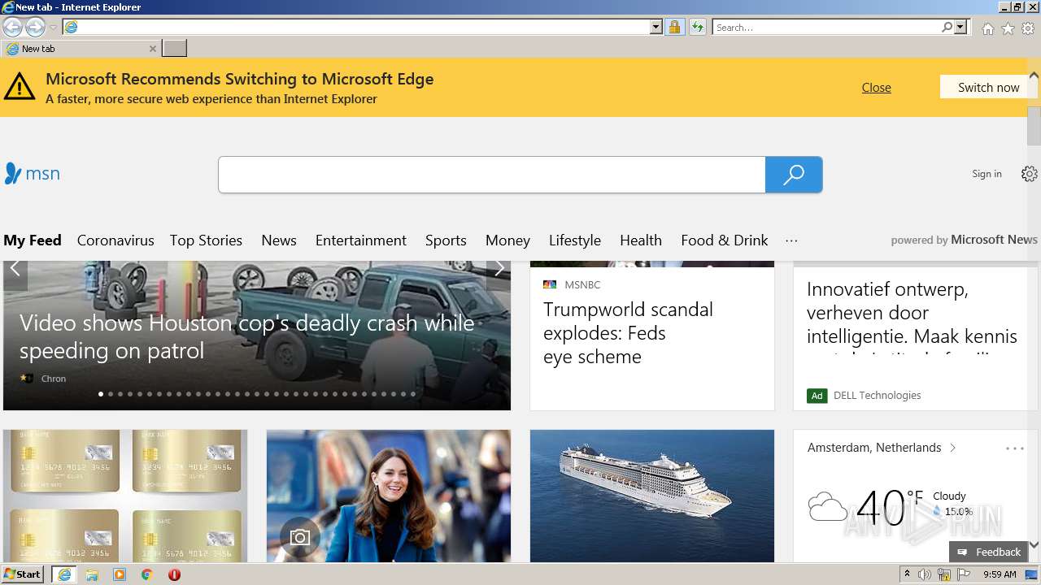Screen dimensions: 1041x585
Task: Open the Windows Start menu
Action: click(23, 574)
